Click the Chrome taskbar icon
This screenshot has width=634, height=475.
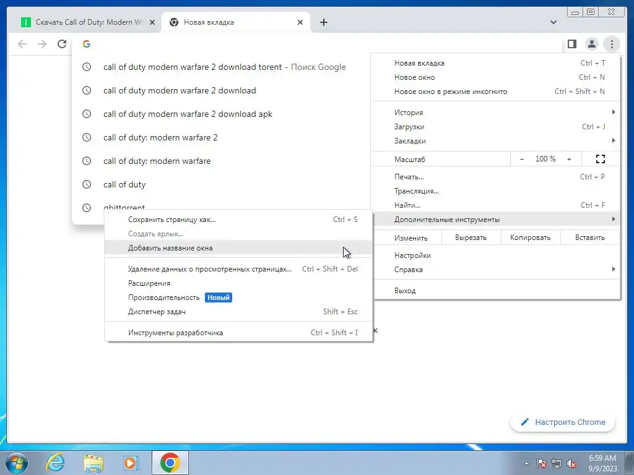pos(170,463)
